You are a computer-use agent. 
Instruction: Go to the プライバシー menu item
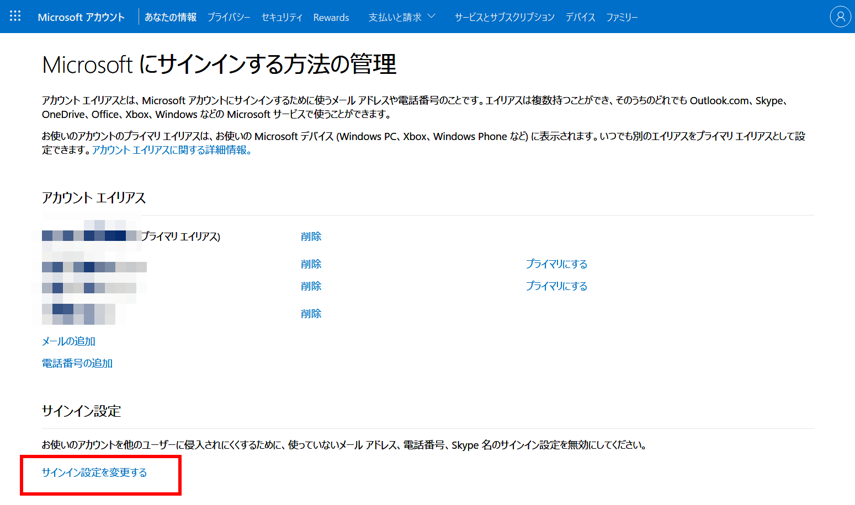(x=229, y=17)
